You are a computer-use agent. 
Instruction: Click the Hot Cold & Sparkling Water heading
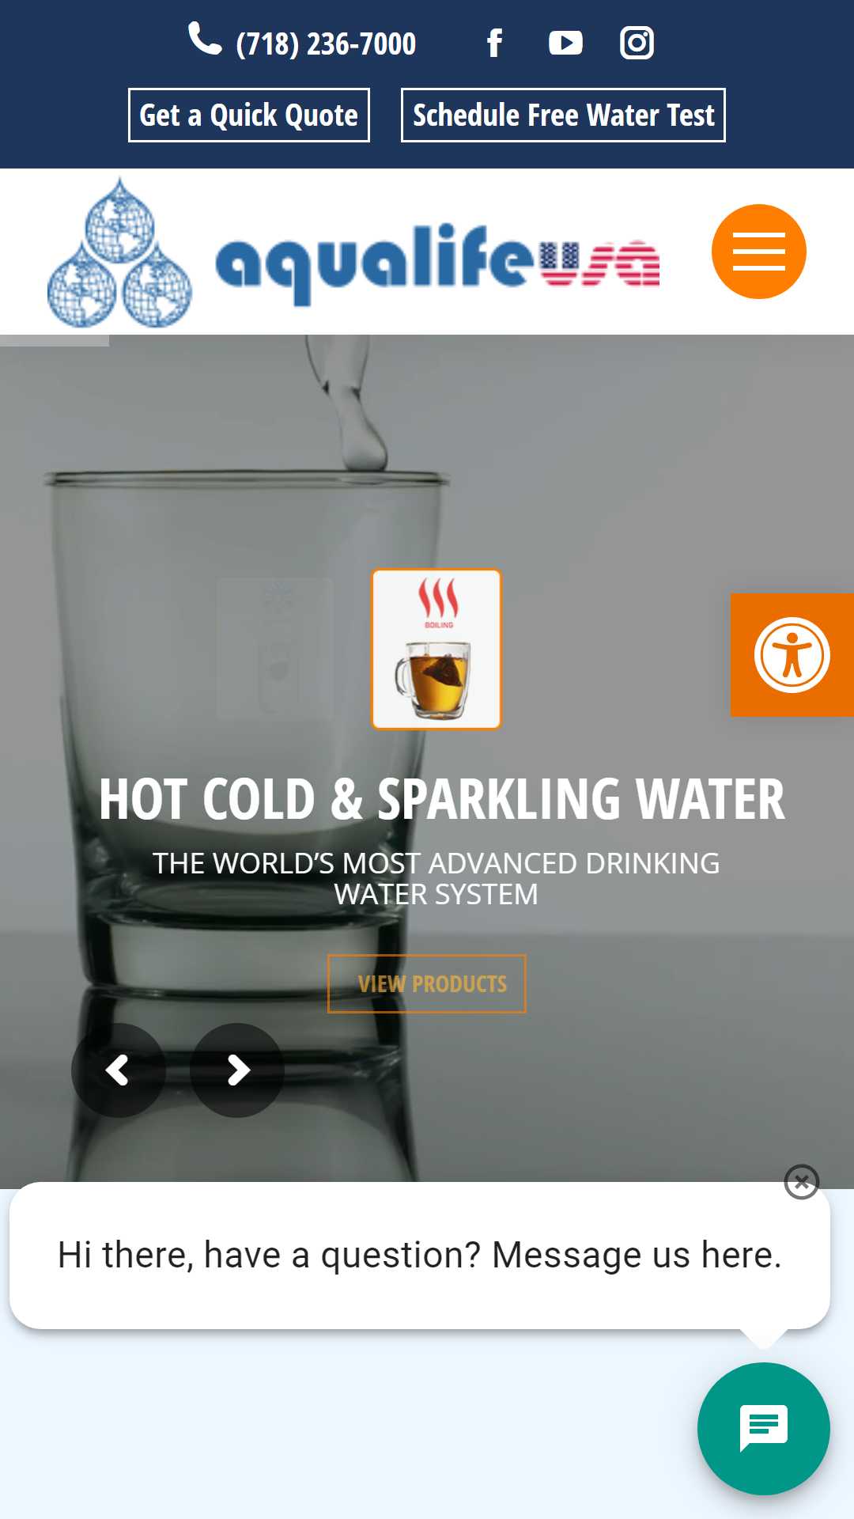[x=442, y=799]
